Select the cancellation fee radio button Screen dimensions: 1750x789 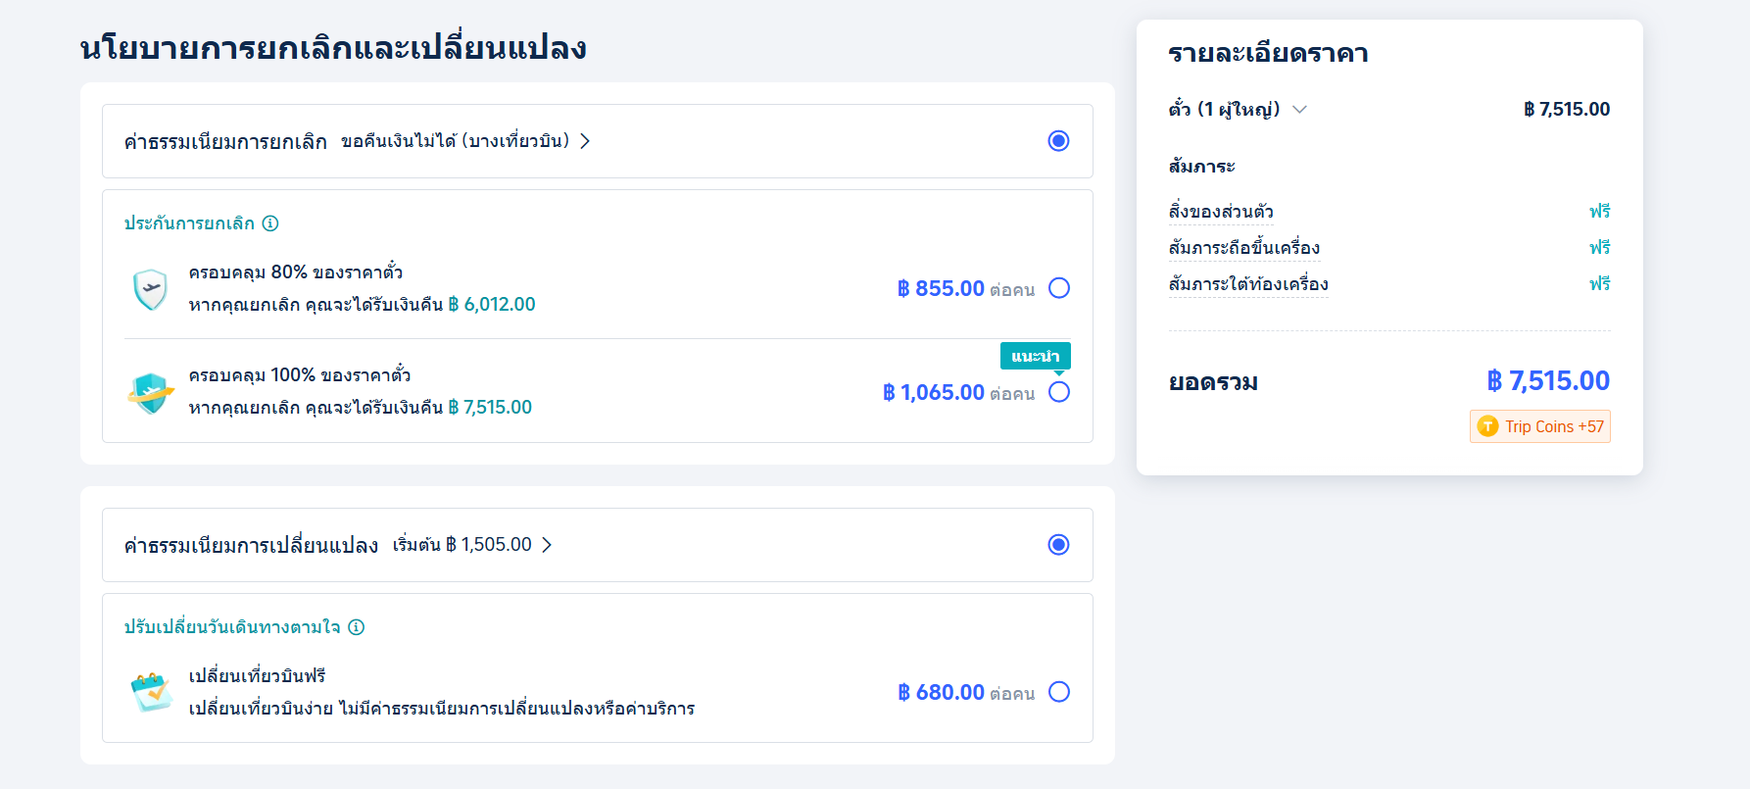pyautogui.click(x=1058, y=141)
